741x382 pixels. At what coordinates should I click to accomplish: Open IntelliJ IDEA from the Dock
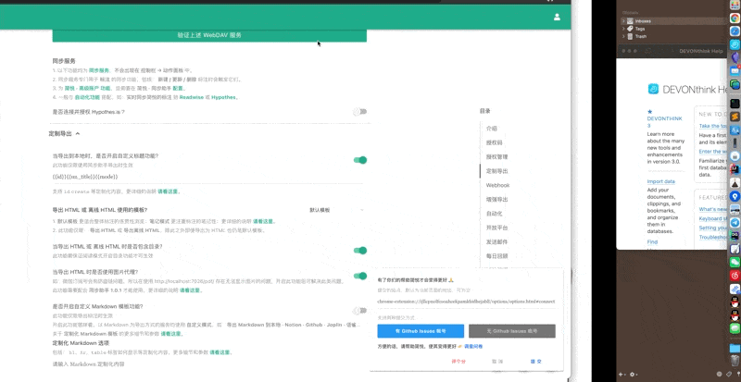tap(735, 169)
